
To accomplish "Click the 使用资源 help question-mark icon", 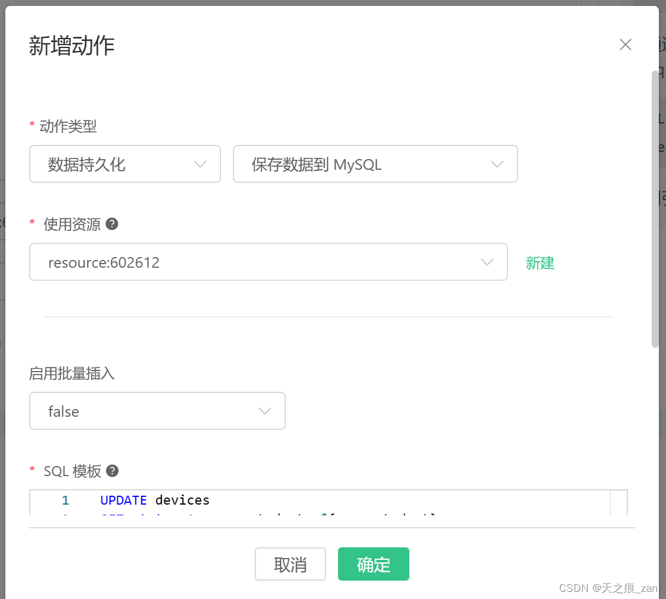I will [112, 224].
